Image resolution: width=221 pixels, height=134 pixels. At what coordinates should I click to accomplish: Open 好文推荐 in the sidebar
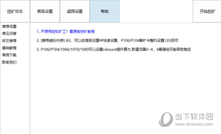[9, 41]
